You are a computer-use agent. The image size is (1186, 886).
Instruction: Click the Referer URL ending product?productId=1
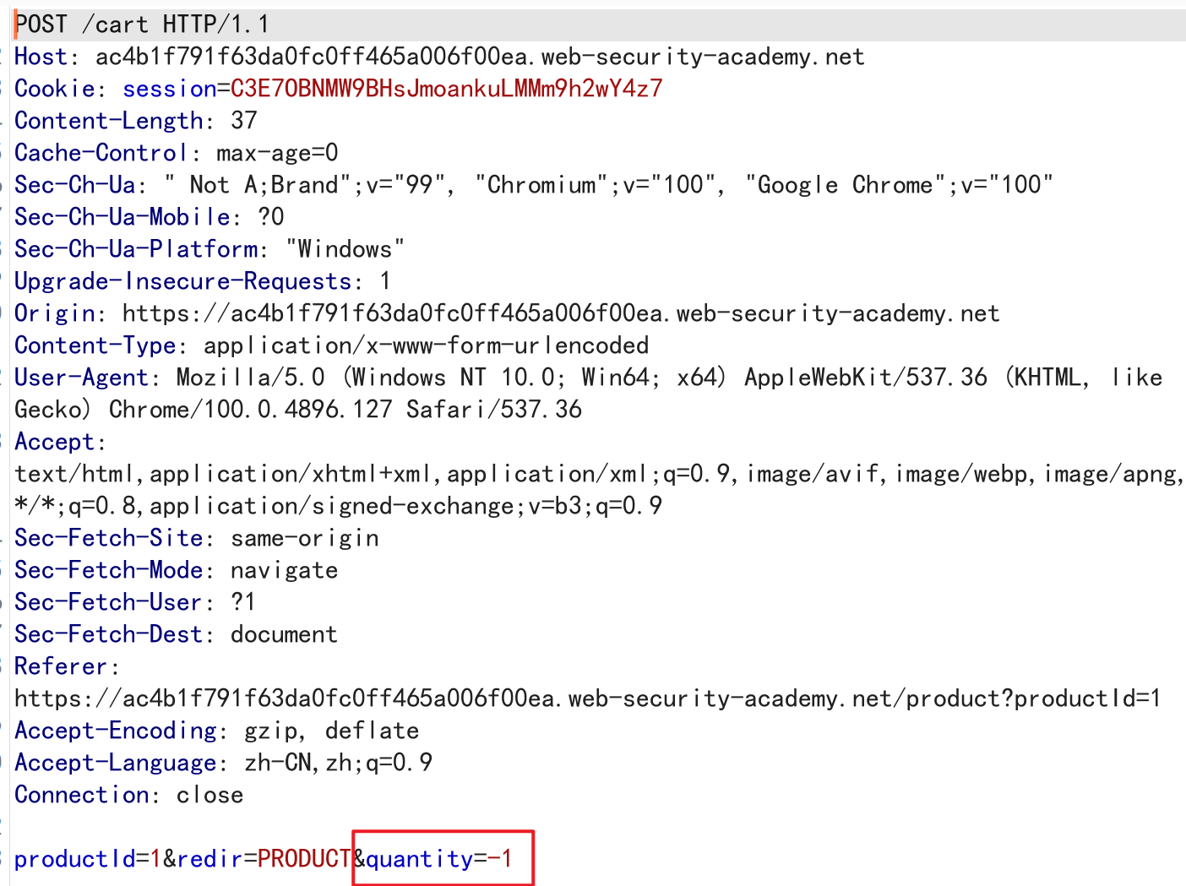point(588,698)
